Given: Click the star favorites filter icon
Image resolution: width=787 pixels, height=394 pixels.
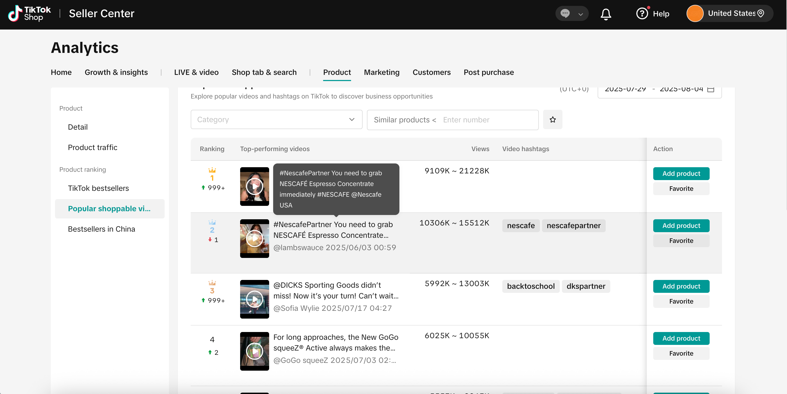Looking at the screenshot, I should pos(552,120).
